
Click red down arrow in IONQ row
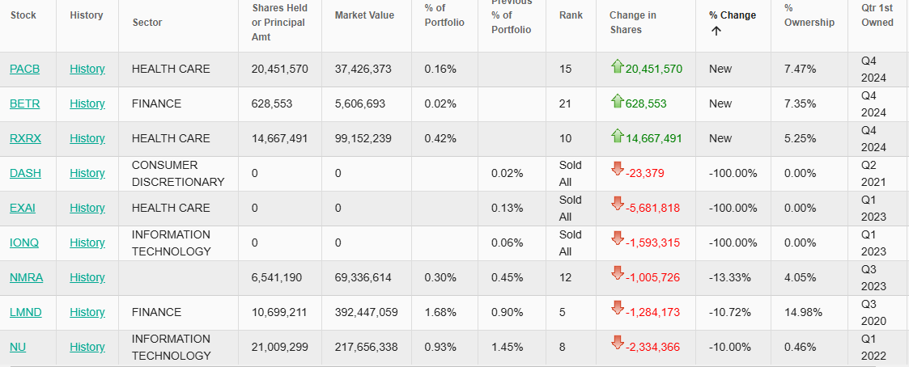pyautogui.click(x=618, y=238)
